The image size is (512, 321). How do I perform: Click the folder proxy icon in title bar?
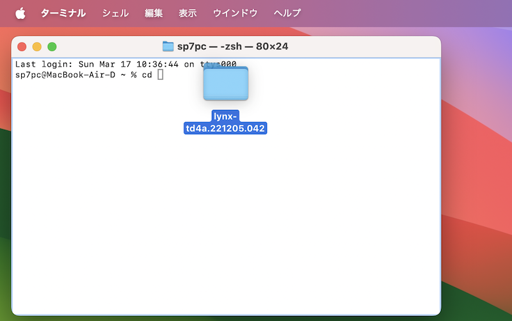pyautogui.click(x=168, y=47)
